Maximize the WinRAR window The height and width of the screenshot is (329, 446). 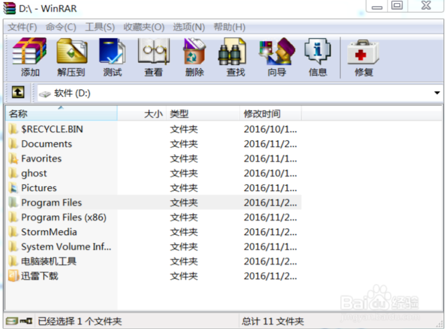397,5
